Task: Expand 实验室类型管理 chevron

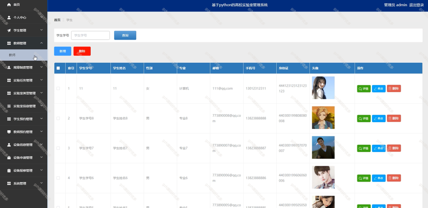Action: click(x=41, y=93)
